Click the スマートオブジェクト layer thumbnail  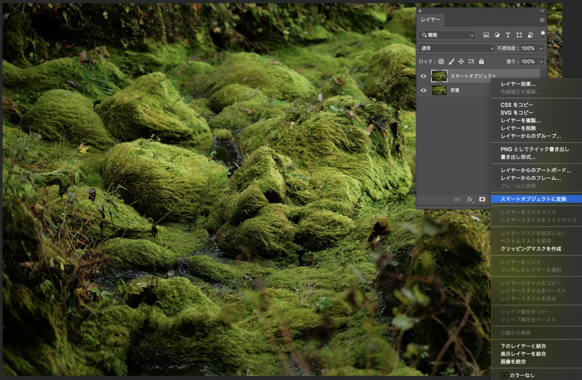pos(439,76)
